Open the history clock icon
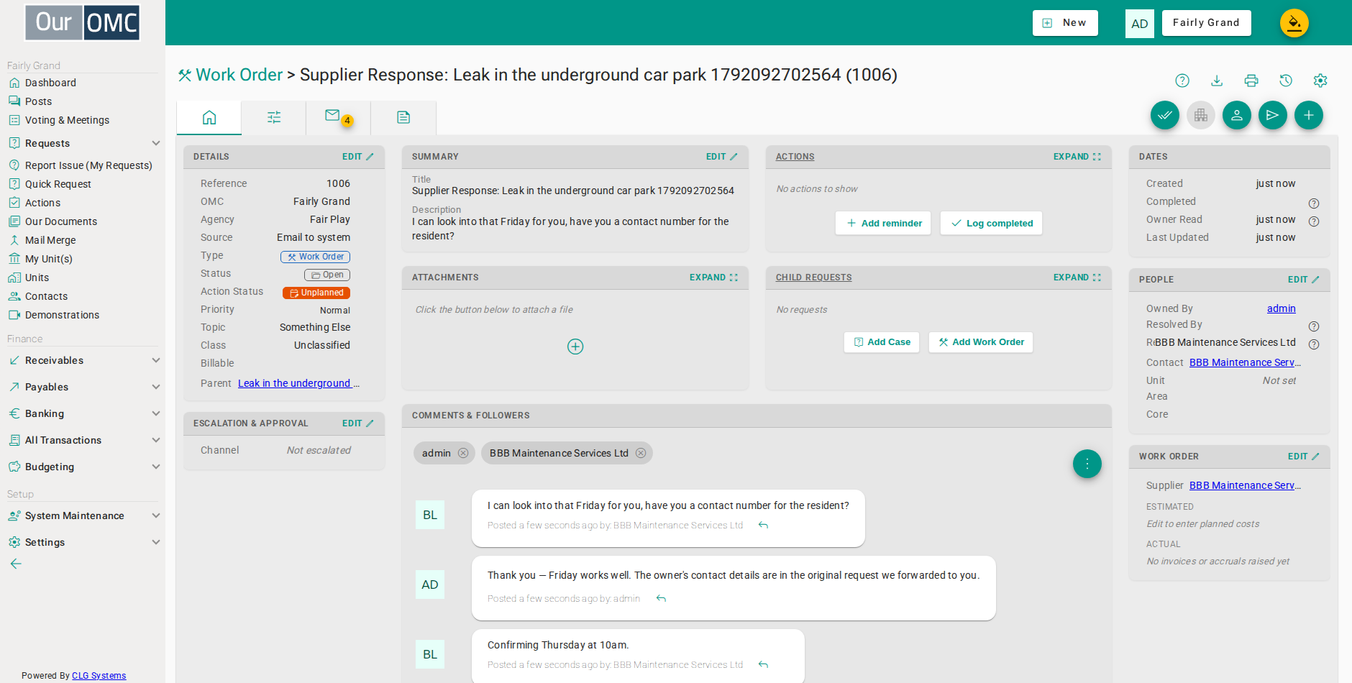This screenshot has width=1352, height=683. click(1286, 81)
